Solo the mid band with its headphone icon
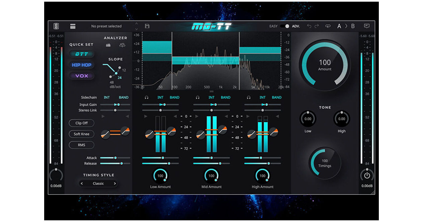The width and height of the screenshot is (423, 222). (197, 97)
